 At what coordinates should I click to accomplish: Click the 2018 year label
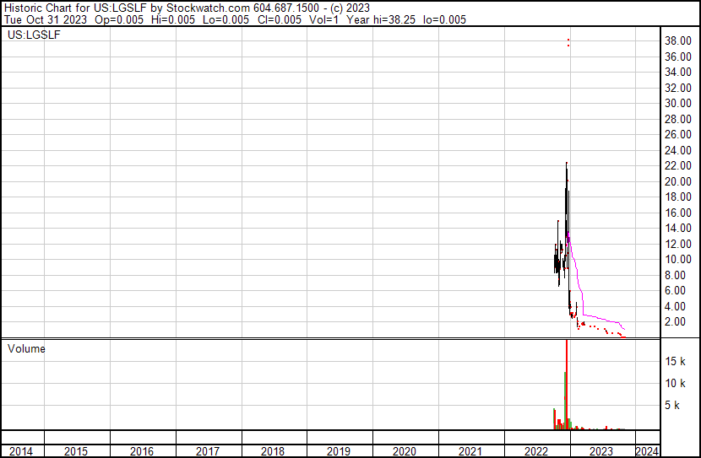click(x=273, y=451)
